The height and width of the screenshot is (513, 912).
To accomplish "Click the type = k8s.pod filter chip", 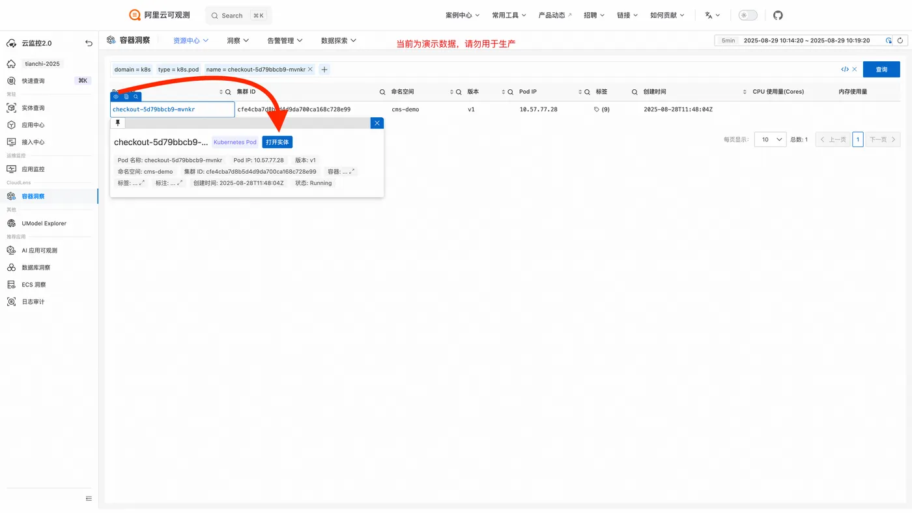I will [x=178, y=70].
